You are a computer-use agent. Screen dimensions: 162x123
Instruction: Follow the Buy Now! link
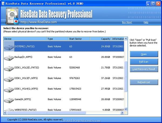click(127, 22)
